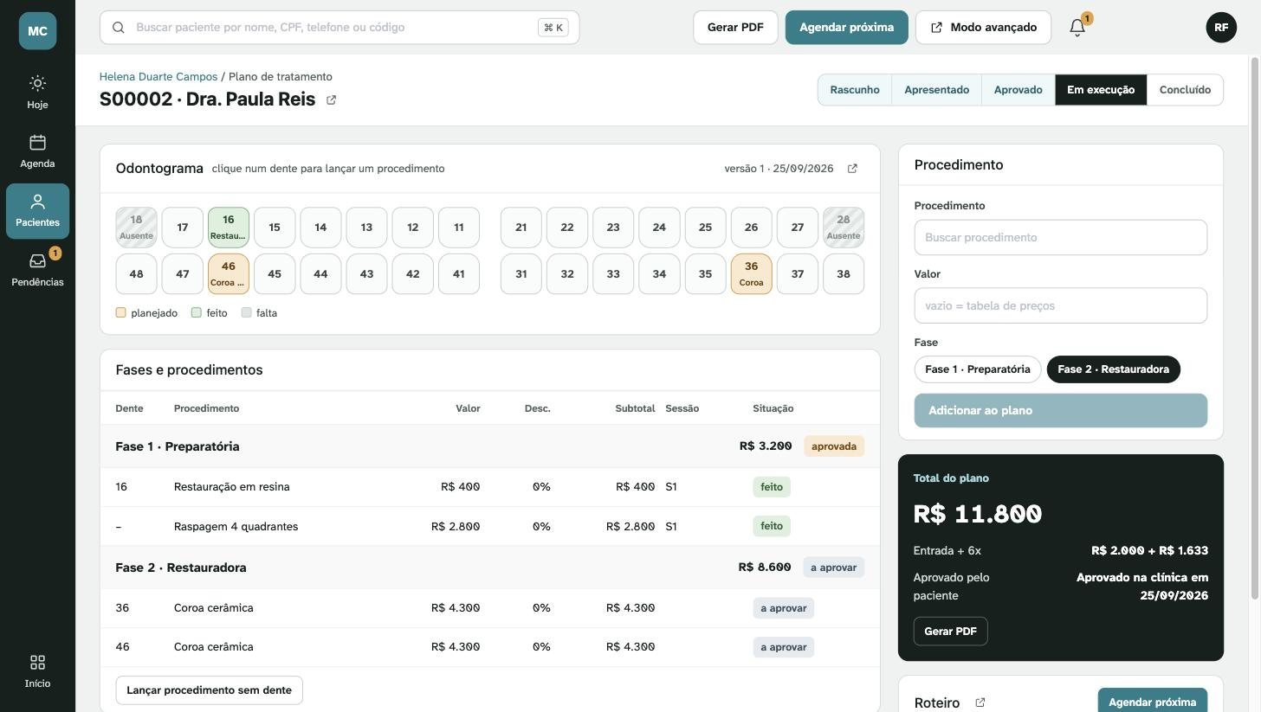The image size is (1261, 712).
Task: Open the RF user avatar menu
Action: 1221,28
